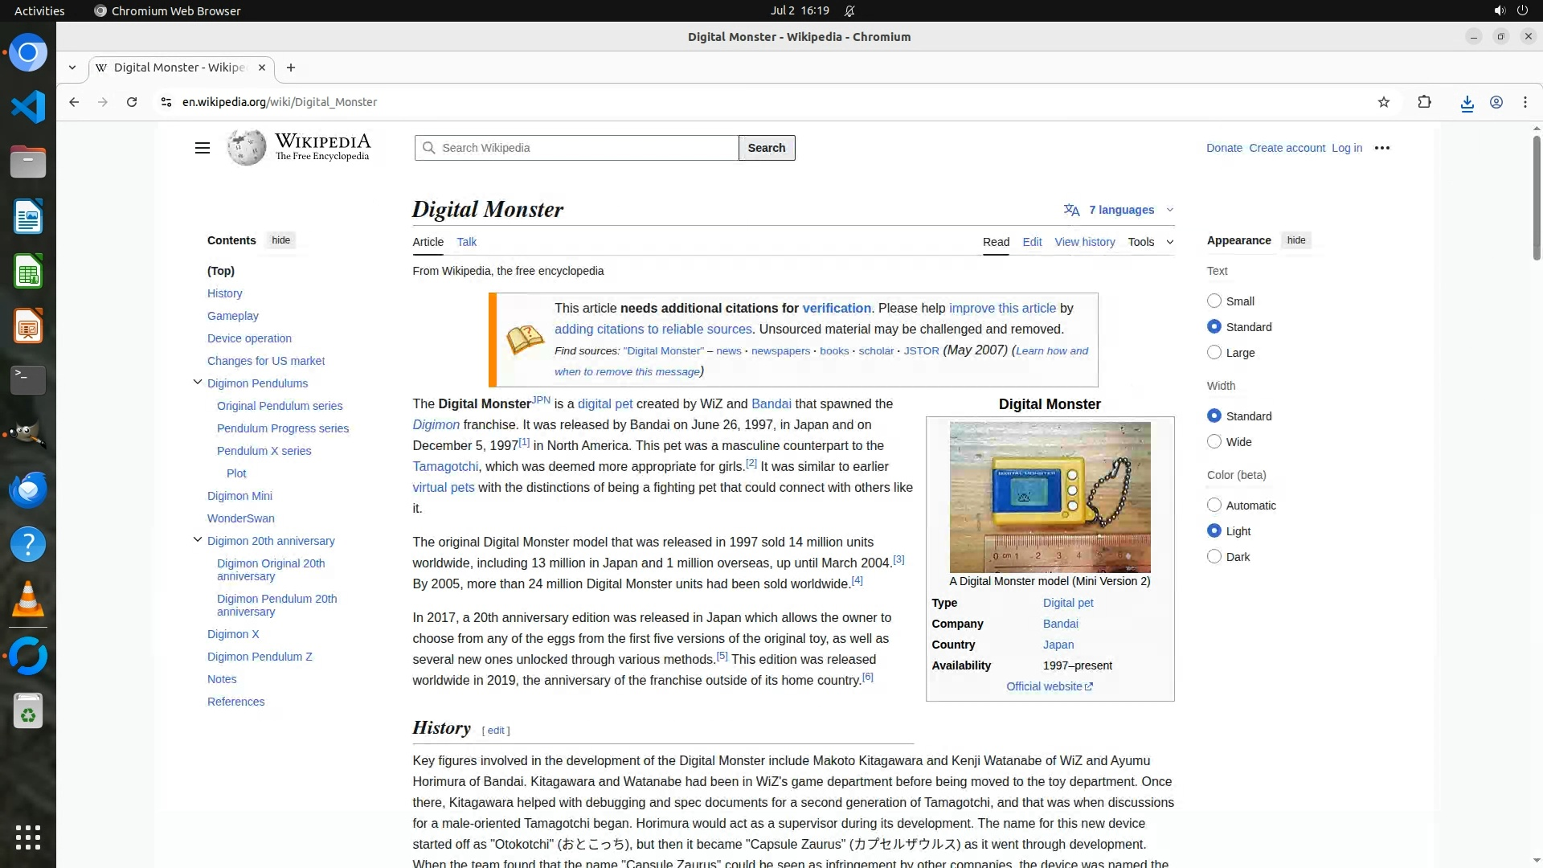Enable Dark color mode
This screenshot has width=1543, height=868.
(1214, 557)
